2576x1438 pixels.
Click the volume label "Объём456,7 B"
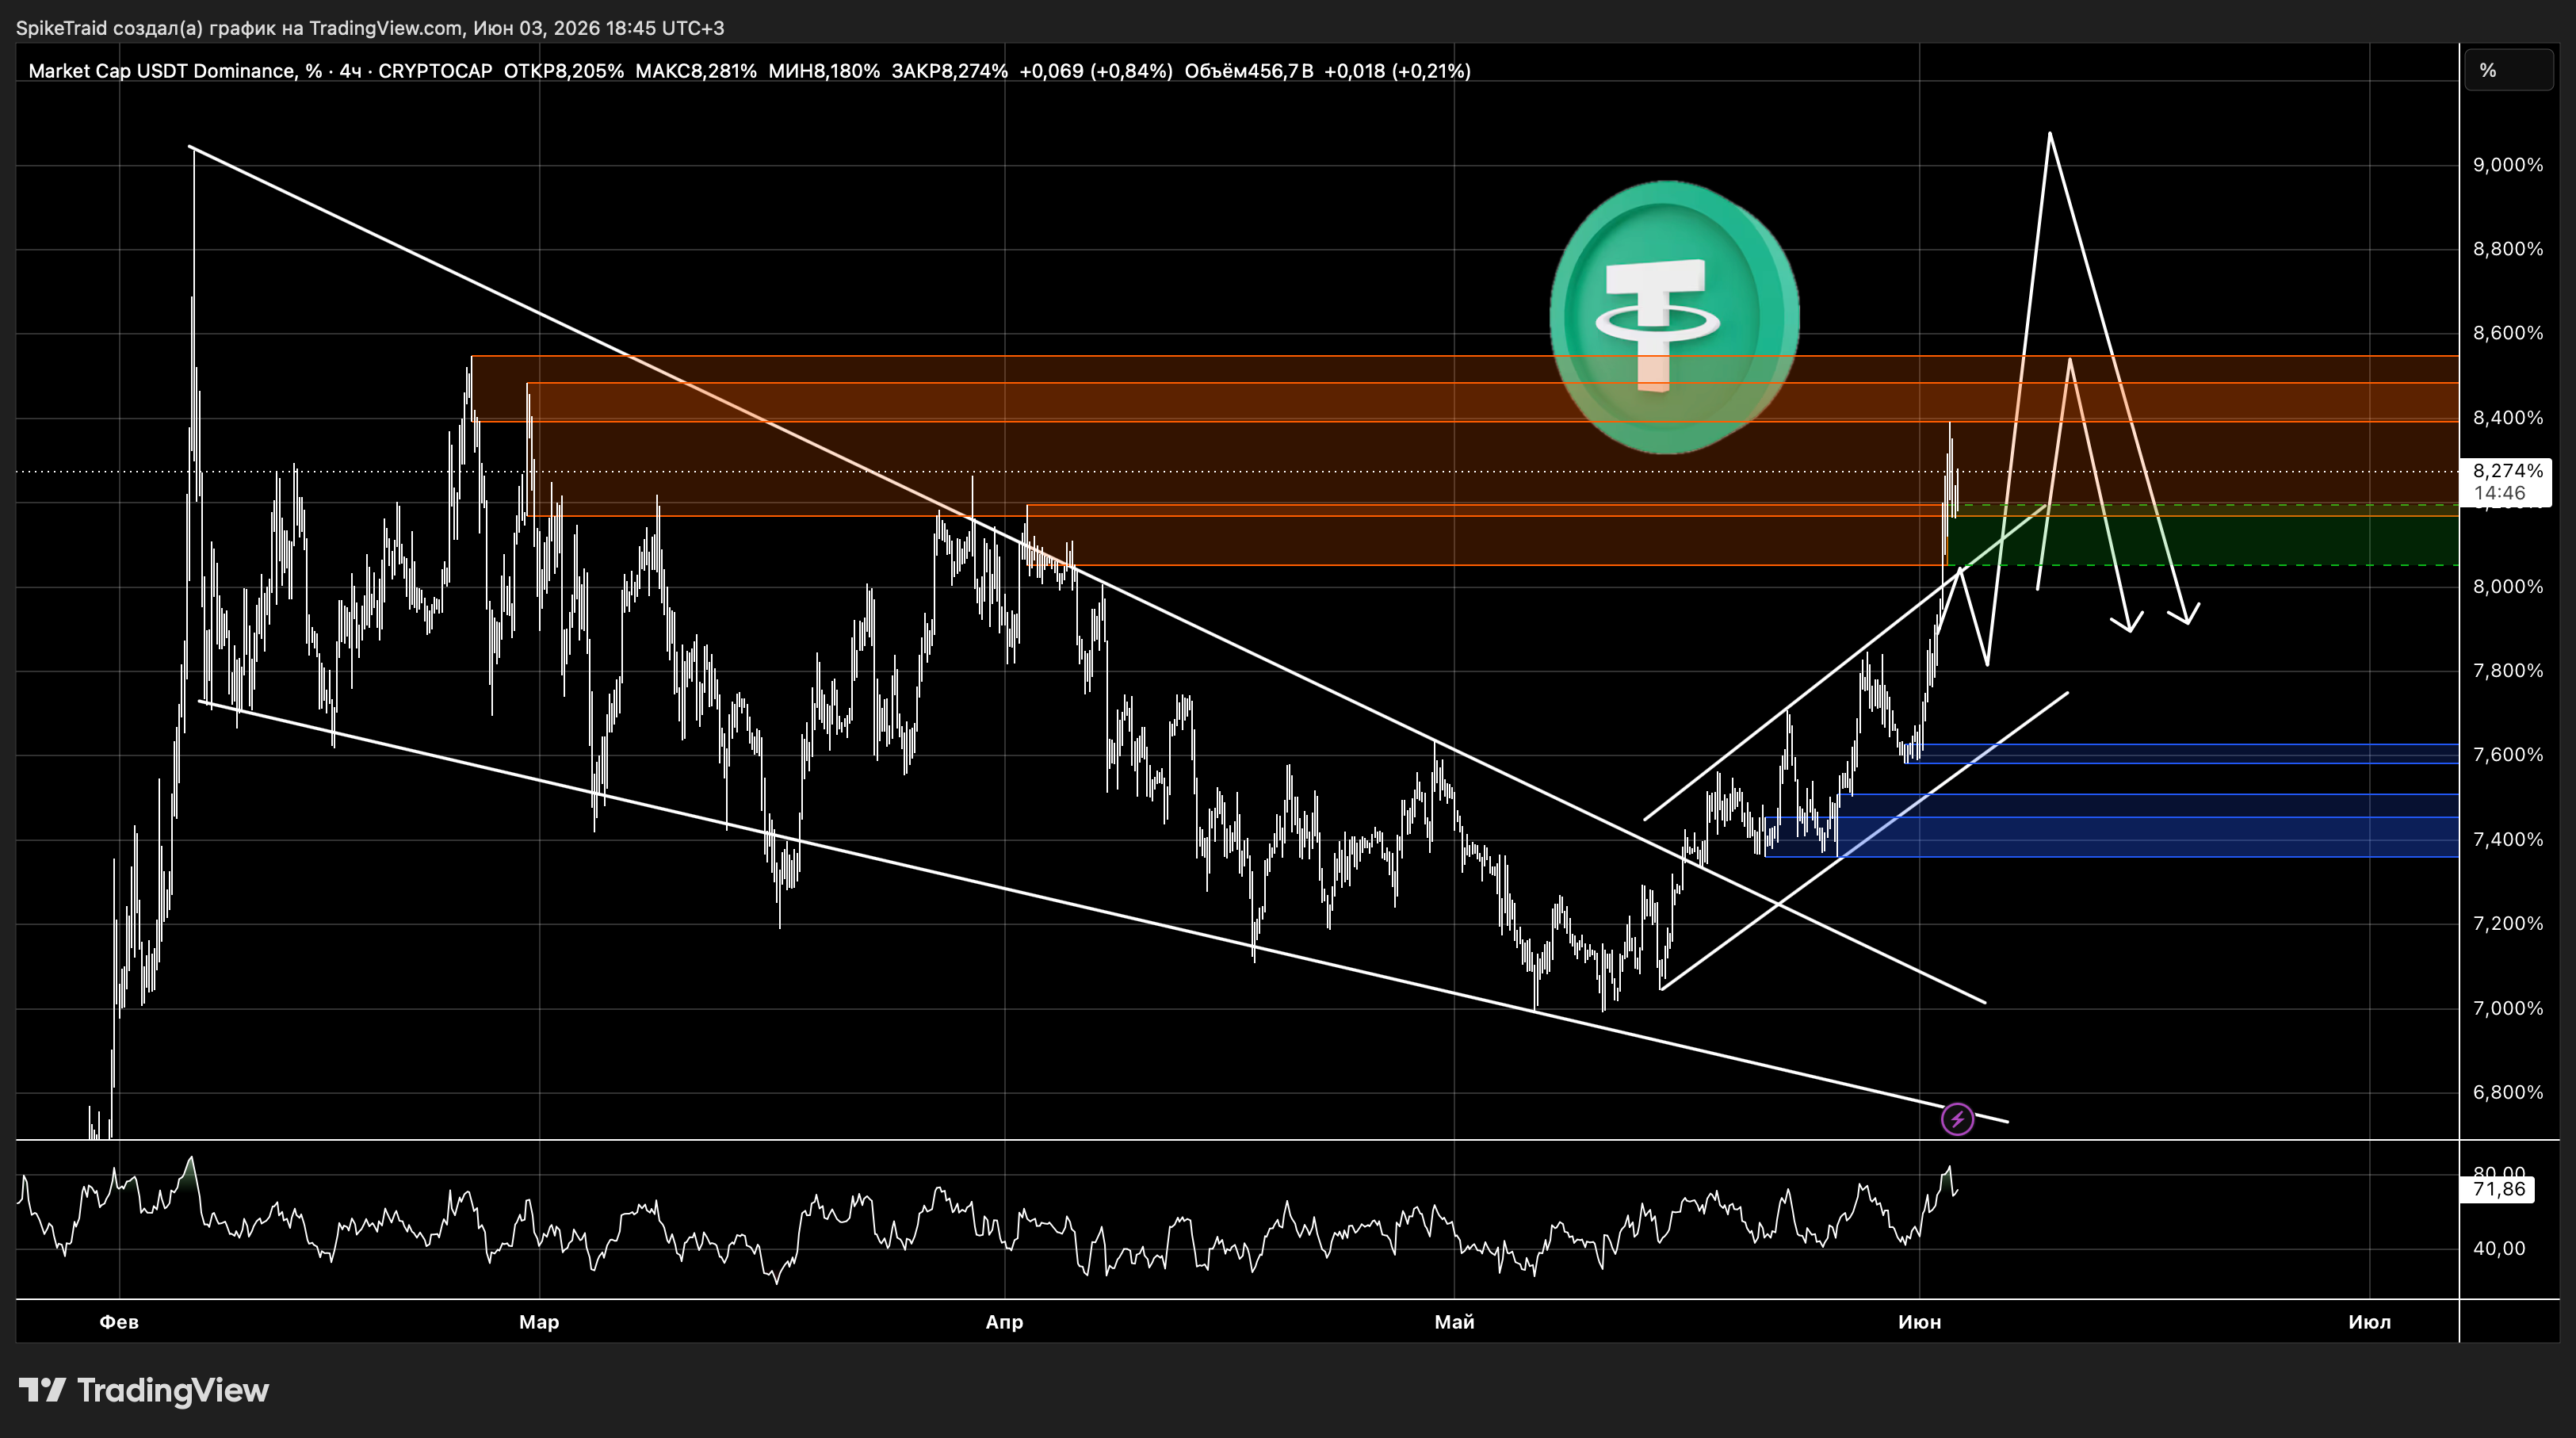[x=1248, y=71]
